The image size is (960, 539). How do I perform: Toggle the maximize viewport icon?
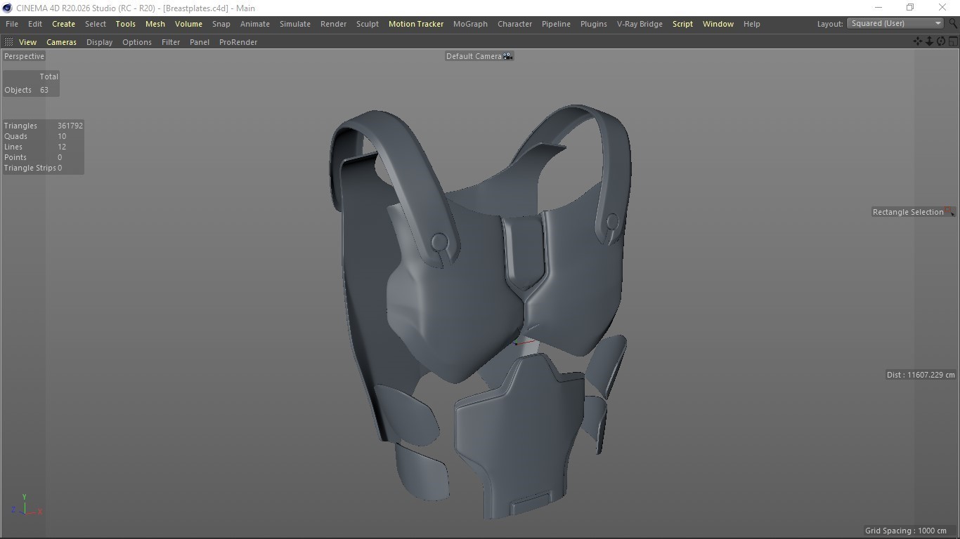(953, 41)
